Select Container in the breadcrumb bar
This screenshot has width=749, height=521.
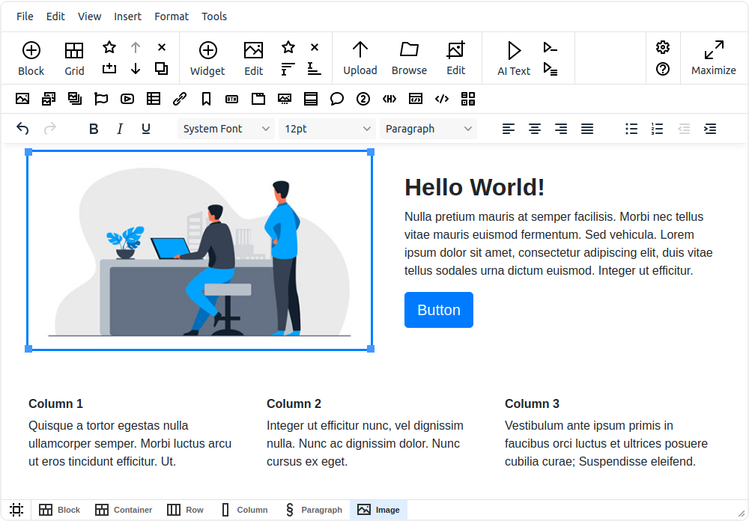(x=124, y=510)
